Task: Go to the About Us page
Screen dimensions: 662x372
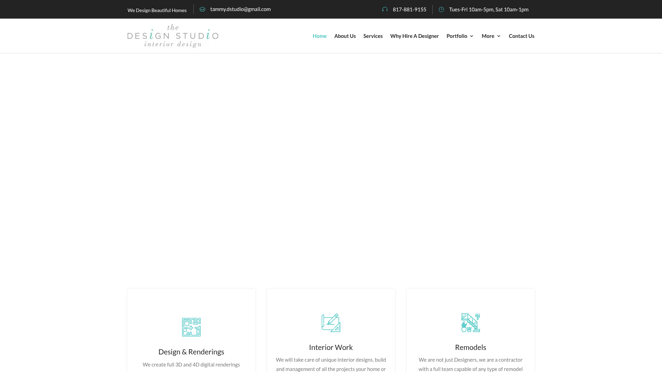Action: click(x=345, y=36)
